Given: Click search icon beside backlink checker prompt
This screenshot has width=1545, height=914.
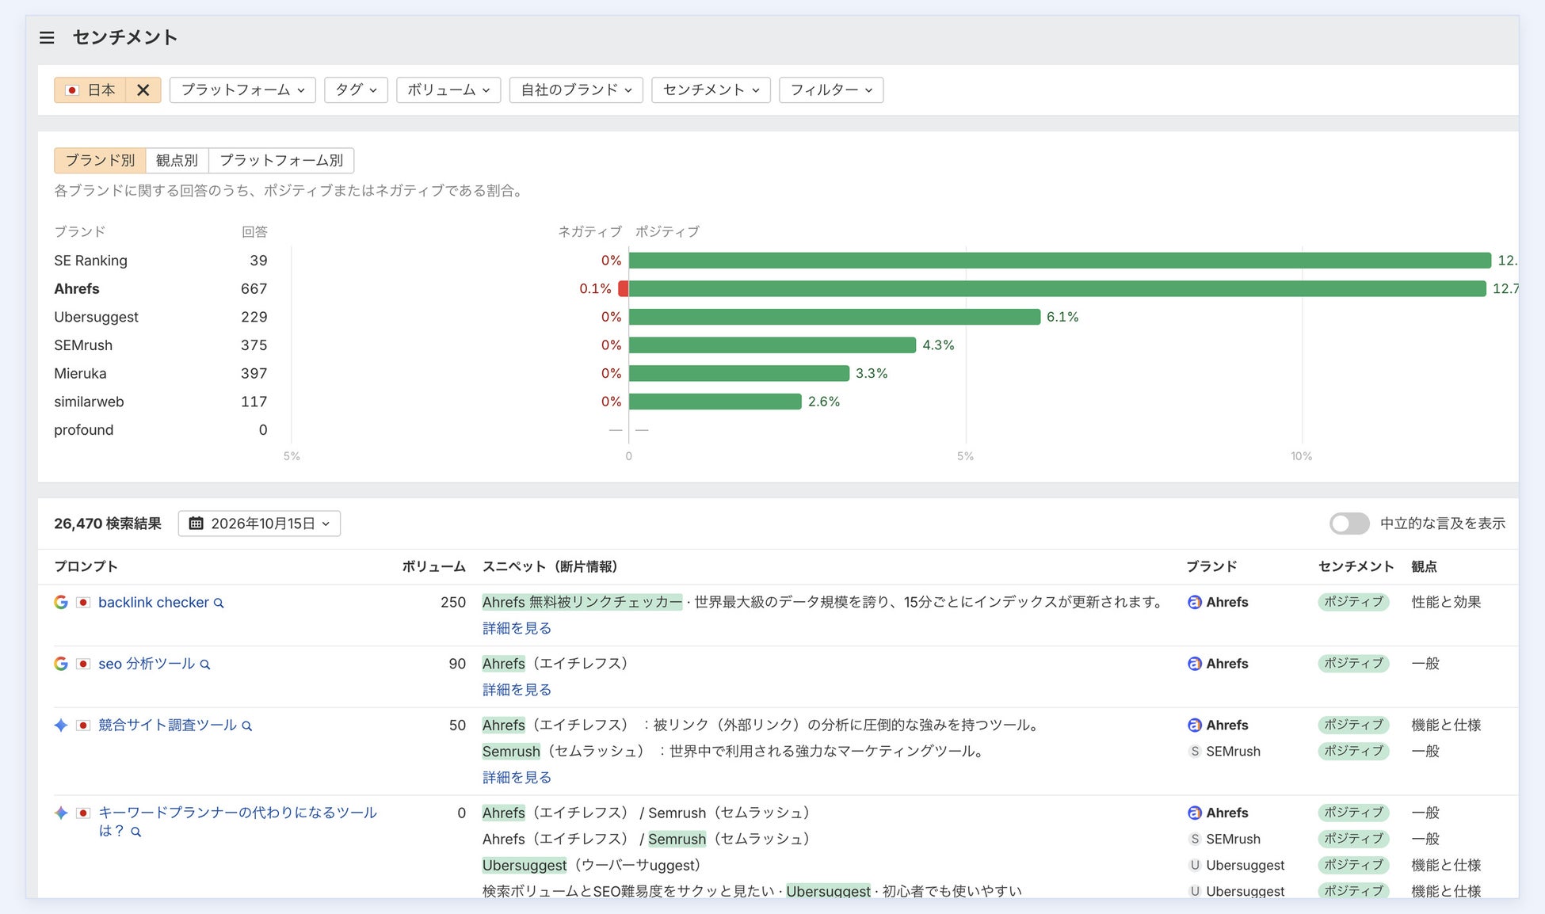Looking at the screenshot, I should 219,604.
